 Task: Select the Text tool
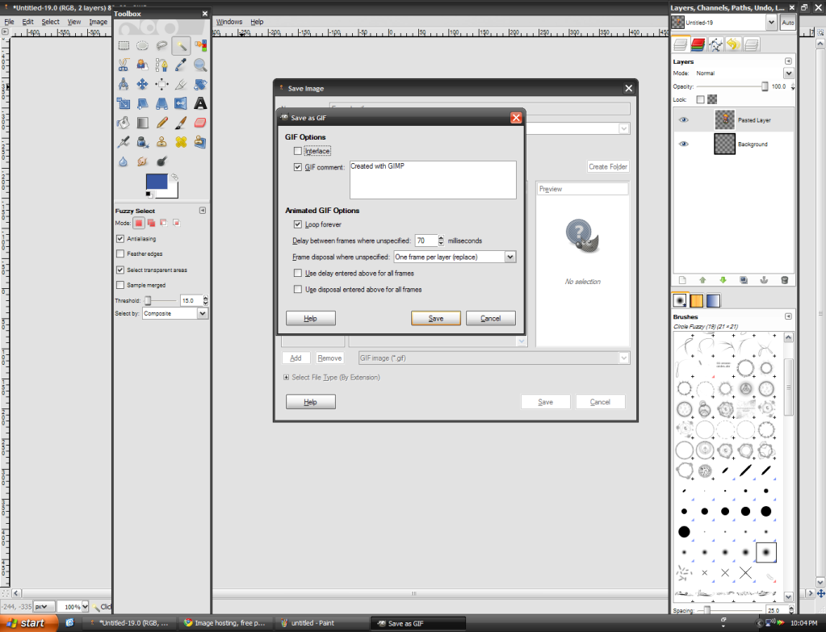click(x=199, y=103)
